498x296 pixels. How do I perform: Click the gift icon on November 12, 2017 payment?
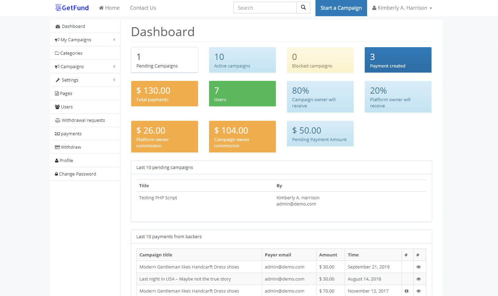pos(407,291)
